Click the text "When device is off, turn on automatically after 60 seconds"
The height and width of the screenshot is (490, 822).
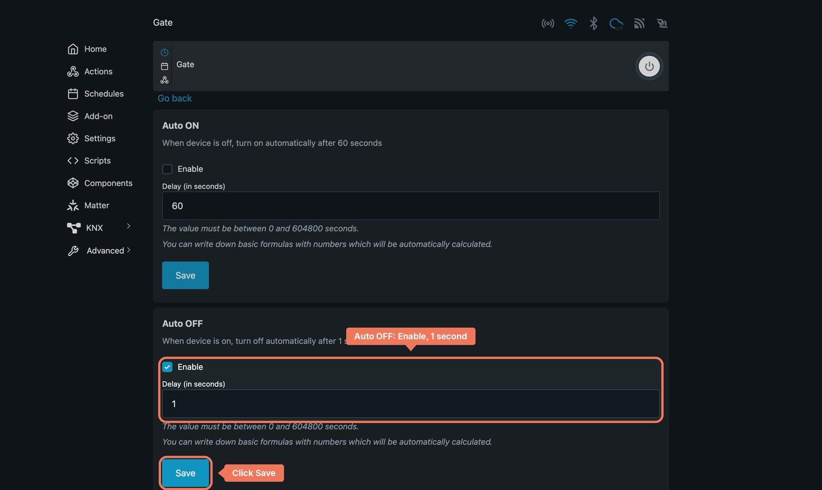[272, 143]
